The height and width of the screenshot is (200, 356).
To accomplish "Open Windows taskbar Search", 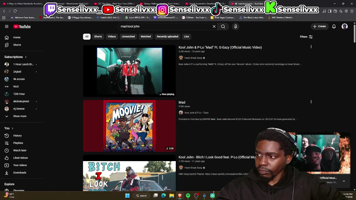I will (142, 196).
